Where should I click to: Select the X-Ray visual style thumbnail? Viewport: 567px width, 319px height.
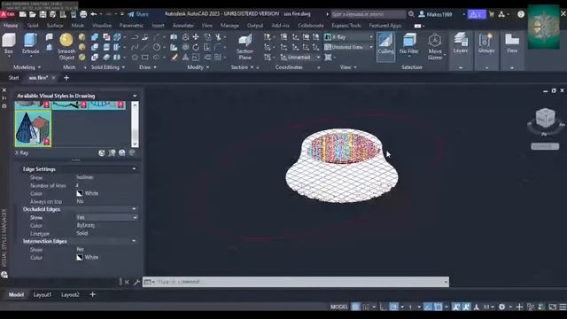click(33, 128)
